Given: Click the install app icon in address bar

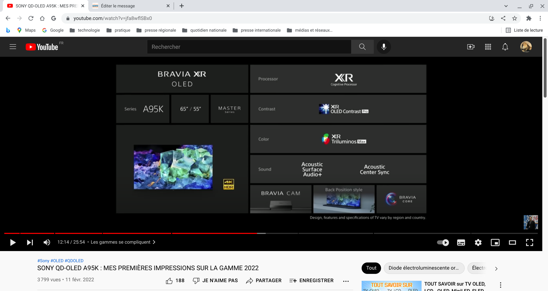Looking at the screenshot, I should 492,18.
